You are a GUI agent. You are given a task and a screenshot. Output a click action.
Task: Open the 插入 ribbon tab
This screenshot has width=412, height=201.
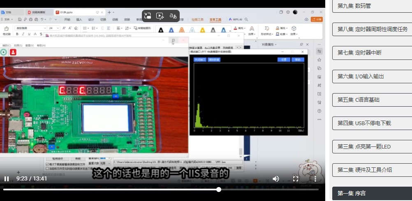click(79, 19)
